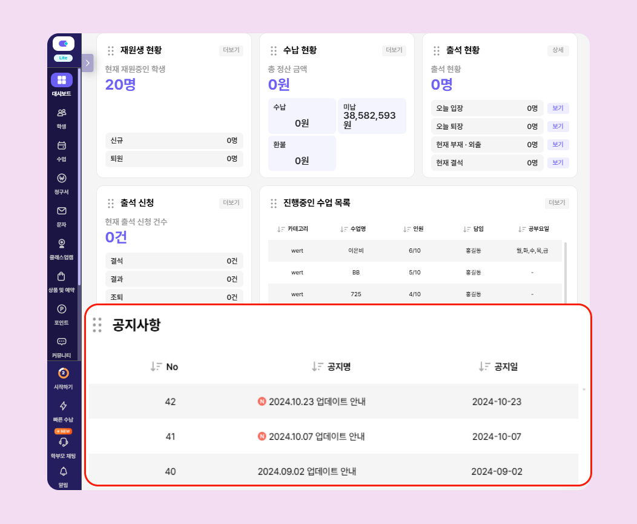The image size is (637, 524).
Task: Open the 포인트 sidebar icon
Action: point(62,309)
